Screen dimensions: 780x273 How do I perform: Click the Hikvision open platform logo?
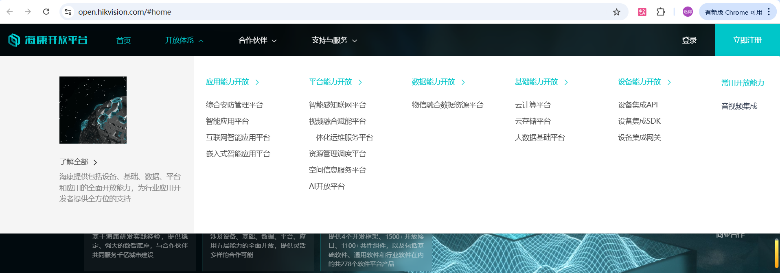click(x=48, y=40)
